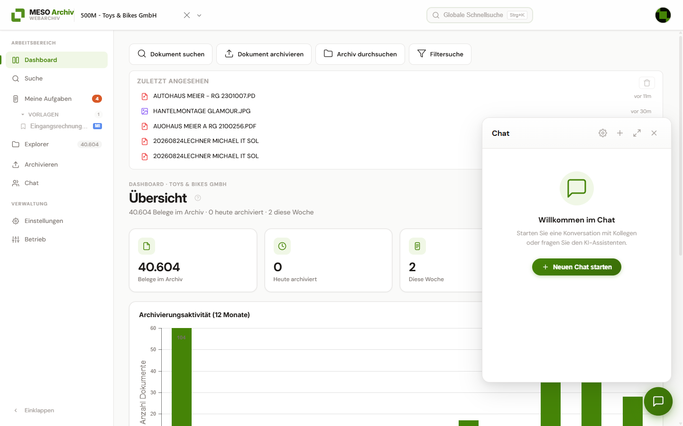Click the MESO Archiv logo
Viewport: 683px width, 426px height.
point(43,15)
